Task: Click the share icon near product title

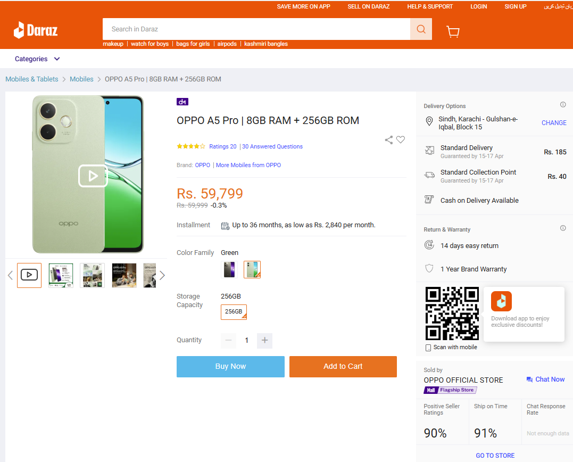Action: pos(389,139)
